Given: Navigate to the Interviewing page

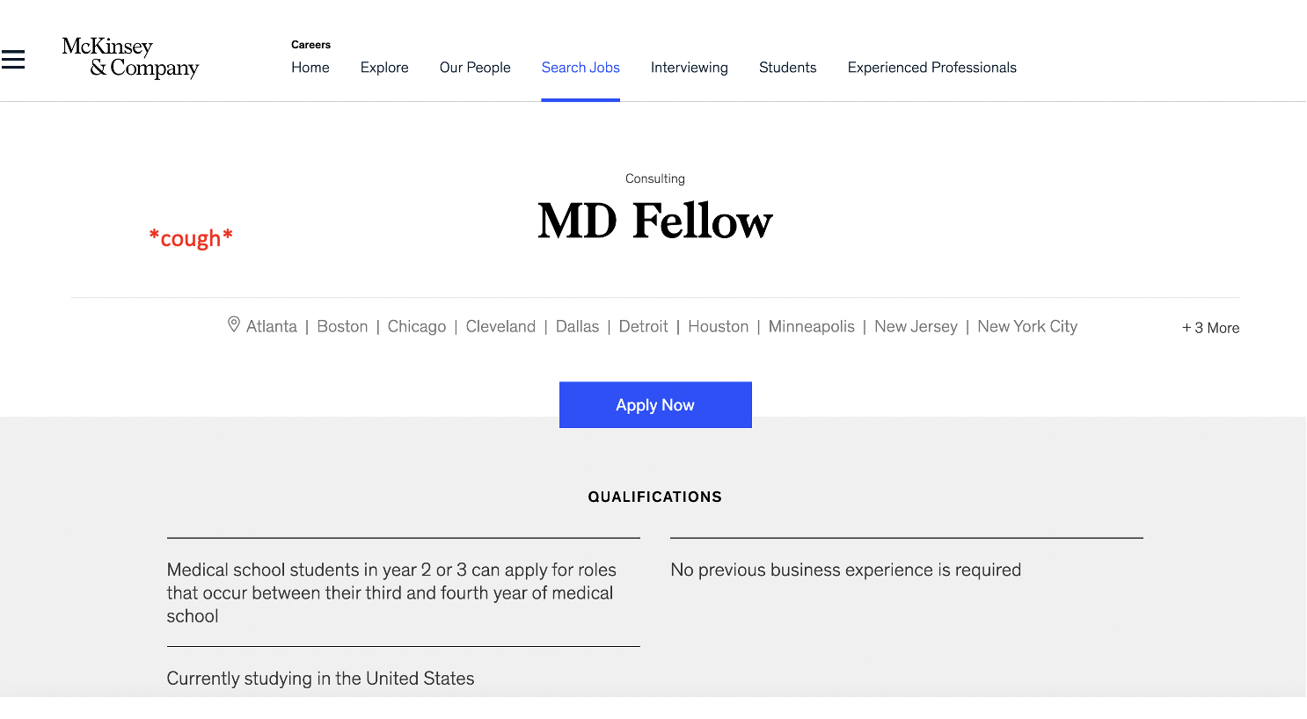Looking at the screenshot, I should pyautogui.click(x=690, y=68).
